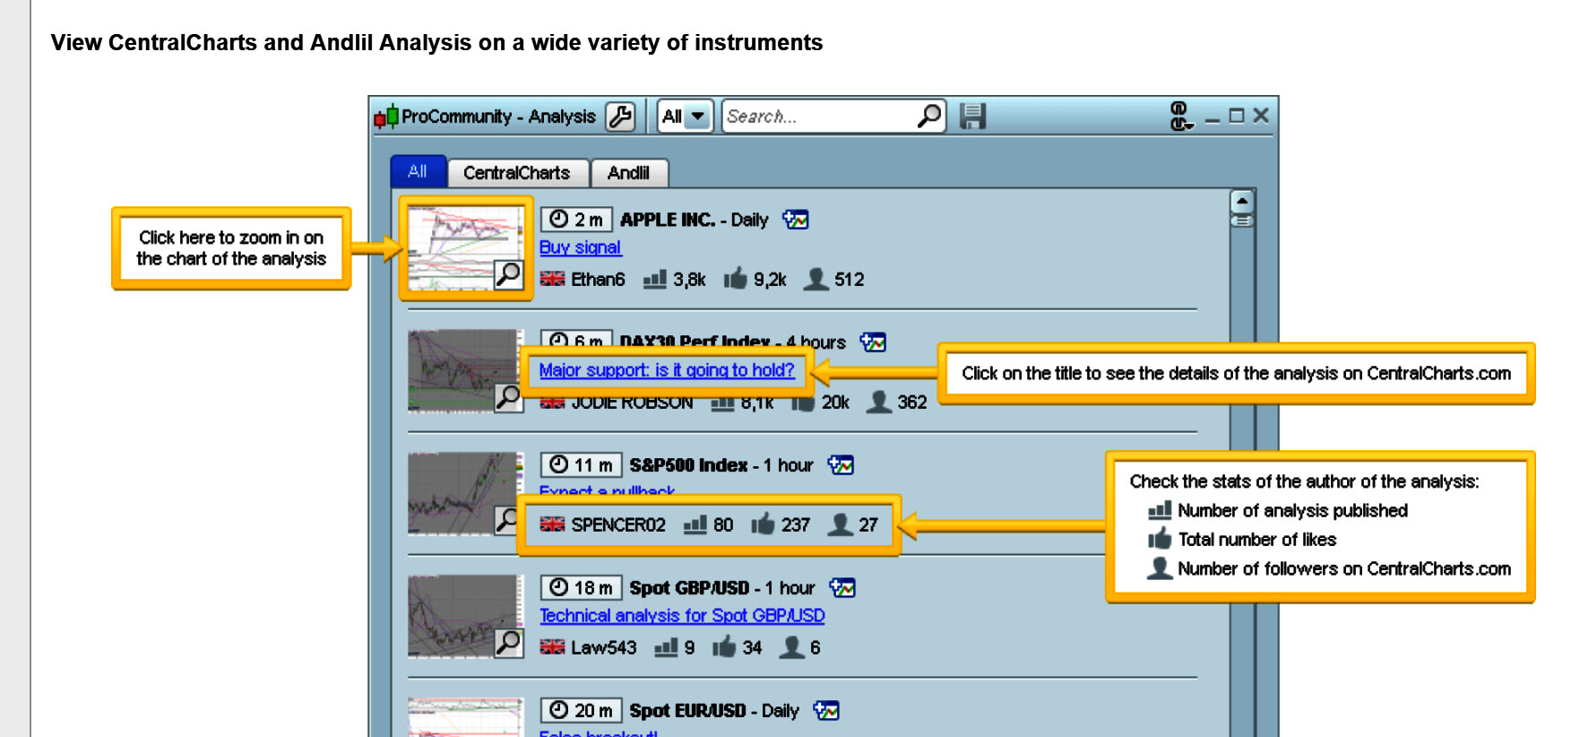Click the UK flag next to Ethan6
This screenshot has width=1571, height=737.
click(x=552, y=279)
